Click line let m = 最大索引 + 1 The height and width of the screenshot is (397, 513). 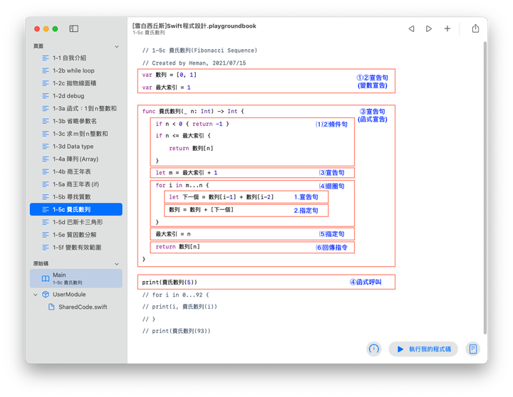pos(186,173)
